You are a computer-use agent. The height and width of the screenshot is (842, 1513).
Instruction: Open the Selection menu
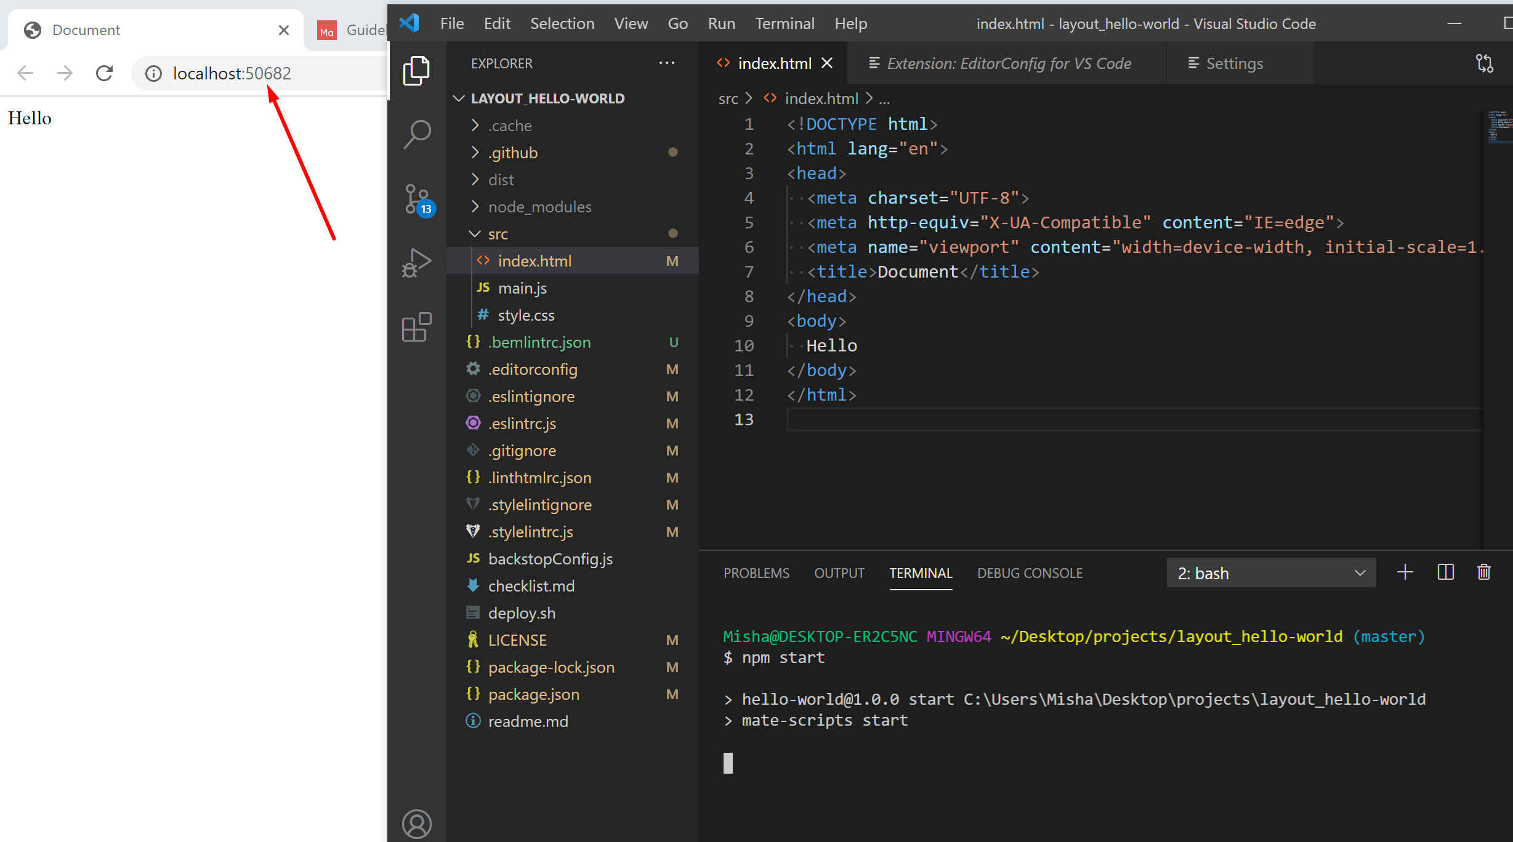tap(562, 23)
